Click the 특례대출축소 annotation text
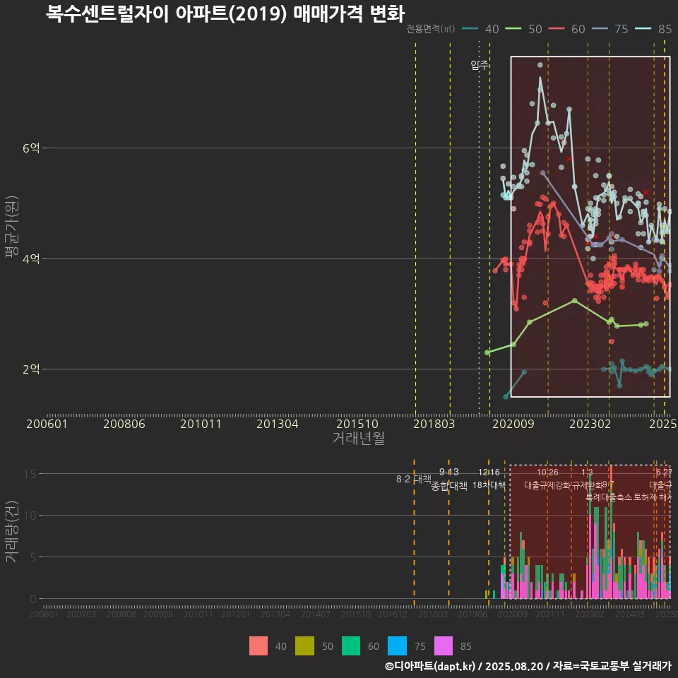This screenshot has width=678, height=678. point(609,496)
